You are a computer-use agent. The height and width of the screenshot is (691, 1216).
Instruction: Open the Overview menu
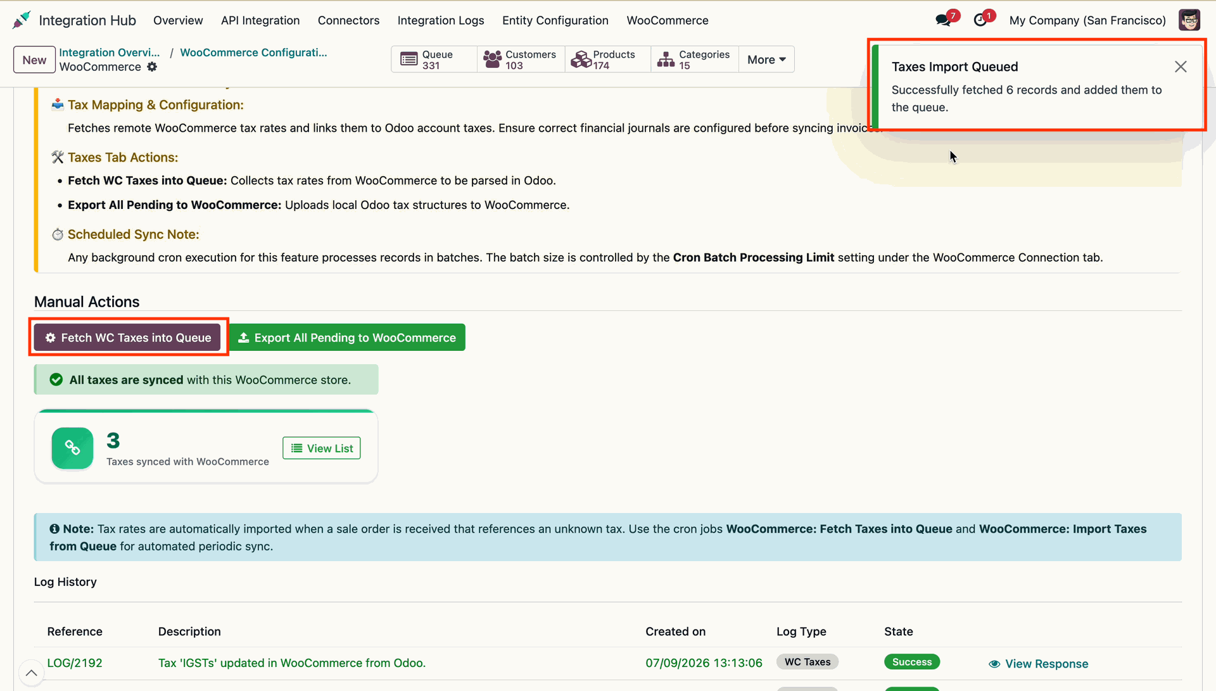[178, 20]
